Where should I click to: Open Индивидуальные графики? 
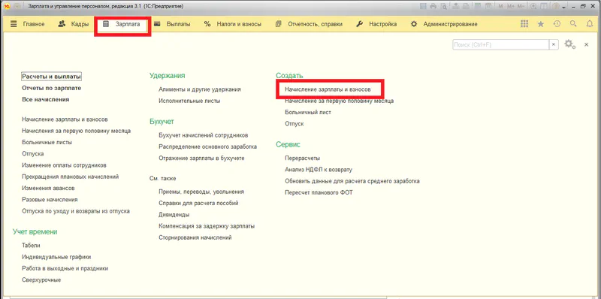pos(57,257)
